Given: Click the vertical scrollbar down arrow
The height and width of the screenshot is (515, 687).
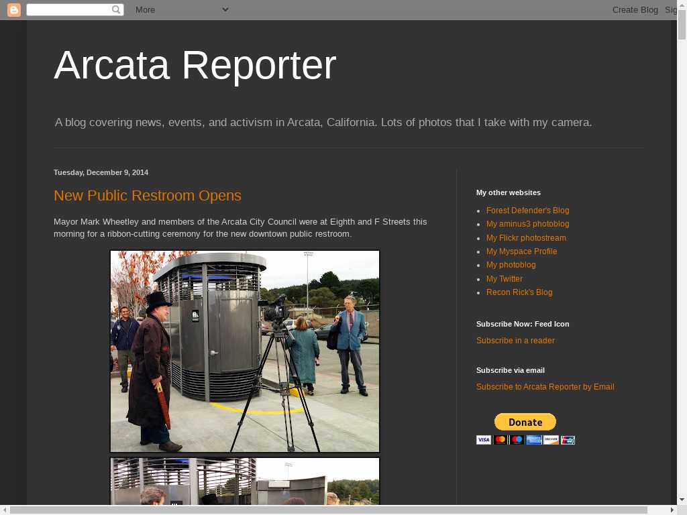Looking at the screenshot, I should [x=682, y=500].
